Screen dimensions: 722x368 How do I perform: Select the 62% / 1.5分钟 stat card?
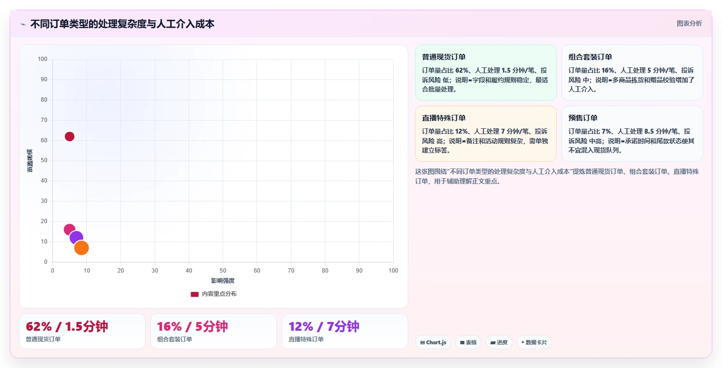tap(82, 331)
